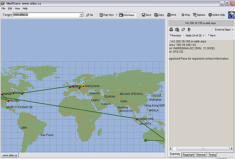Screen dimensions: 235x159
Task: Click the Sao Paulo city label
Action: pos(47,135)
